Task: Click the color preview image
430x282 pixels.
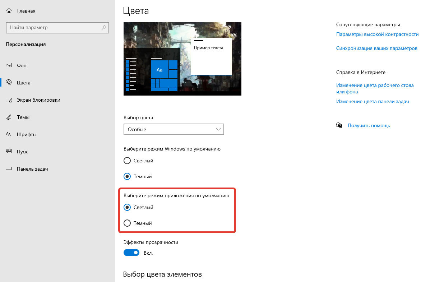Action: point(182,59)
